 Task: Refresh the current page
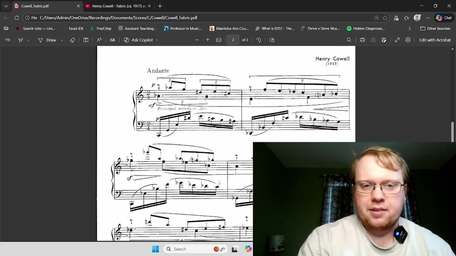[x=17, y=18]
